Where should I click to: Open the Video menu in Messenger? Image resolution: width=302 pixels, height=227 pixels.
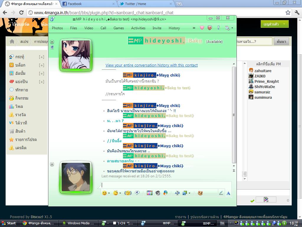(x=89, y=28)
